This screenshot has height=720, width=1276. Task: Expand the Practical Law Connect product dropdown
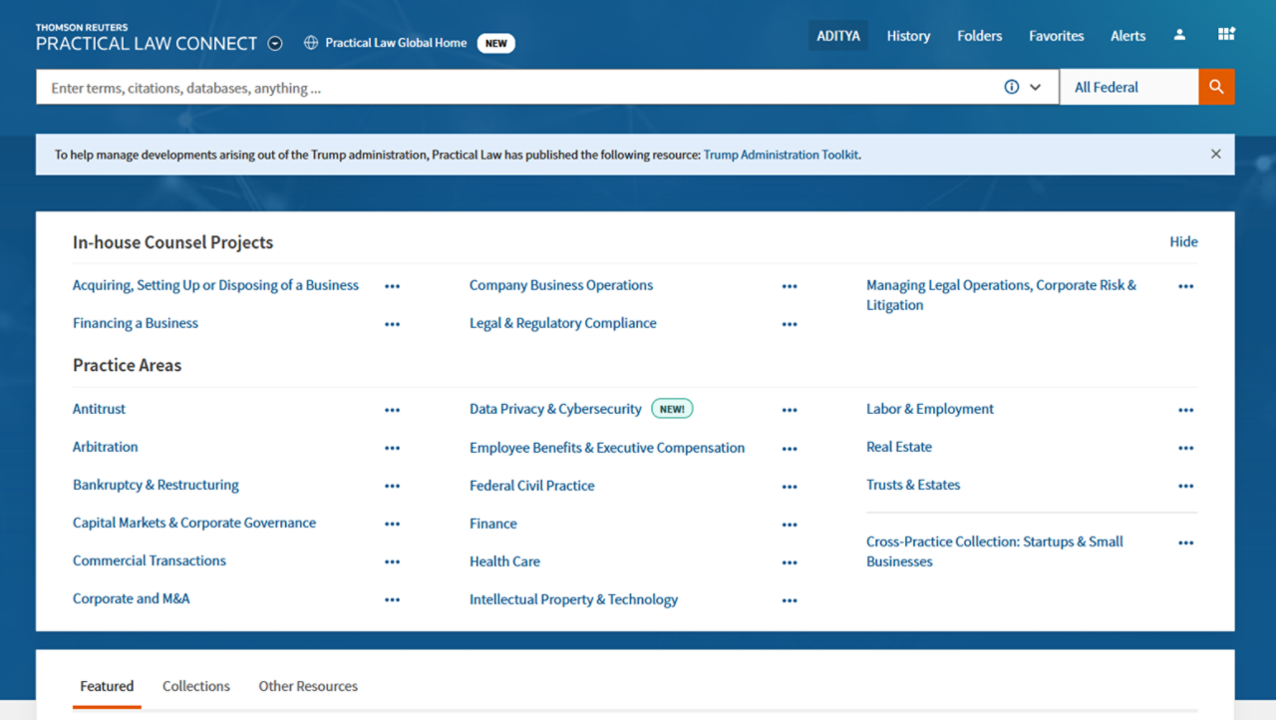point(276,44)
